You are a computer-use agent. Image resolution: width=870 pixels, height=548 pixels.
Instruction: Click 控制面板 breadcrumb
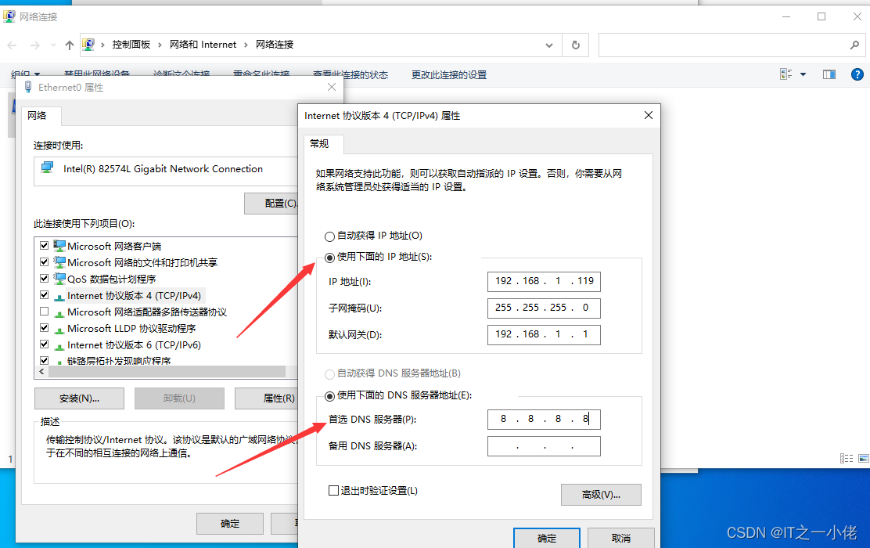coord(131,45)
